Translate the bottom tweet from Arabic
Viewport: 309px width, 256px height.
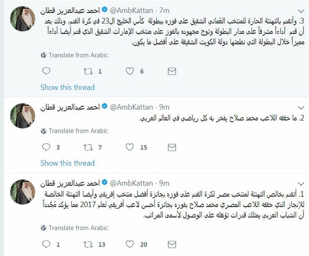pos(75,228)
